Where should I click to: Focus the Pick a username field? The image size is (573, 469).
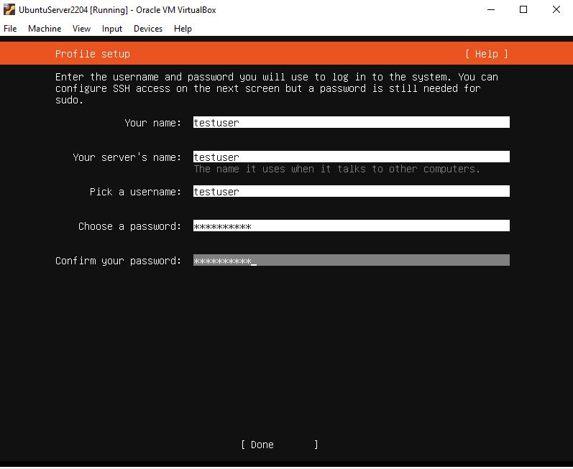[351, 191]
